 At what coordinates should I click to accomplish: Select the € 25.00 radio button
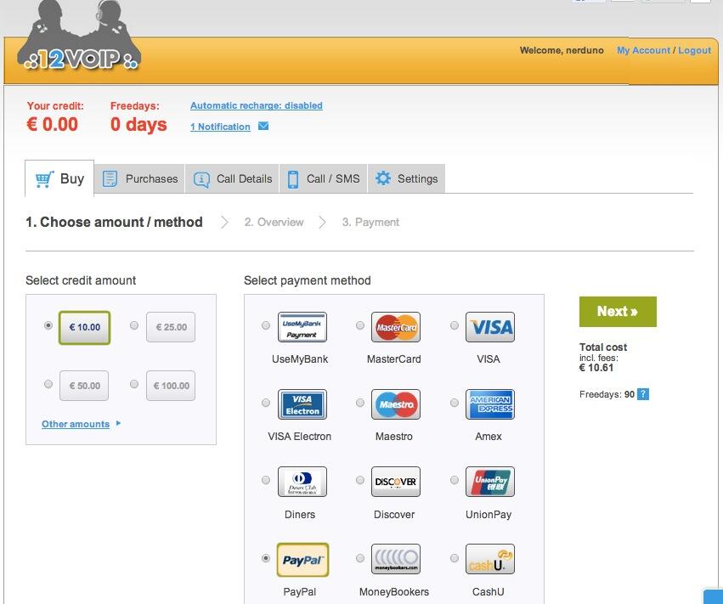click(x=134, y=325)
